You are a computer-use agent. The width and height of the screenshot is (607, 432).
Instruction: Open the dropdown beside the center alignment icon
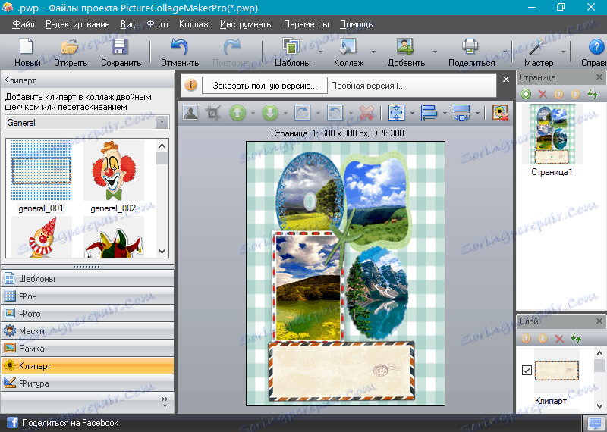(x=412, y=114)
